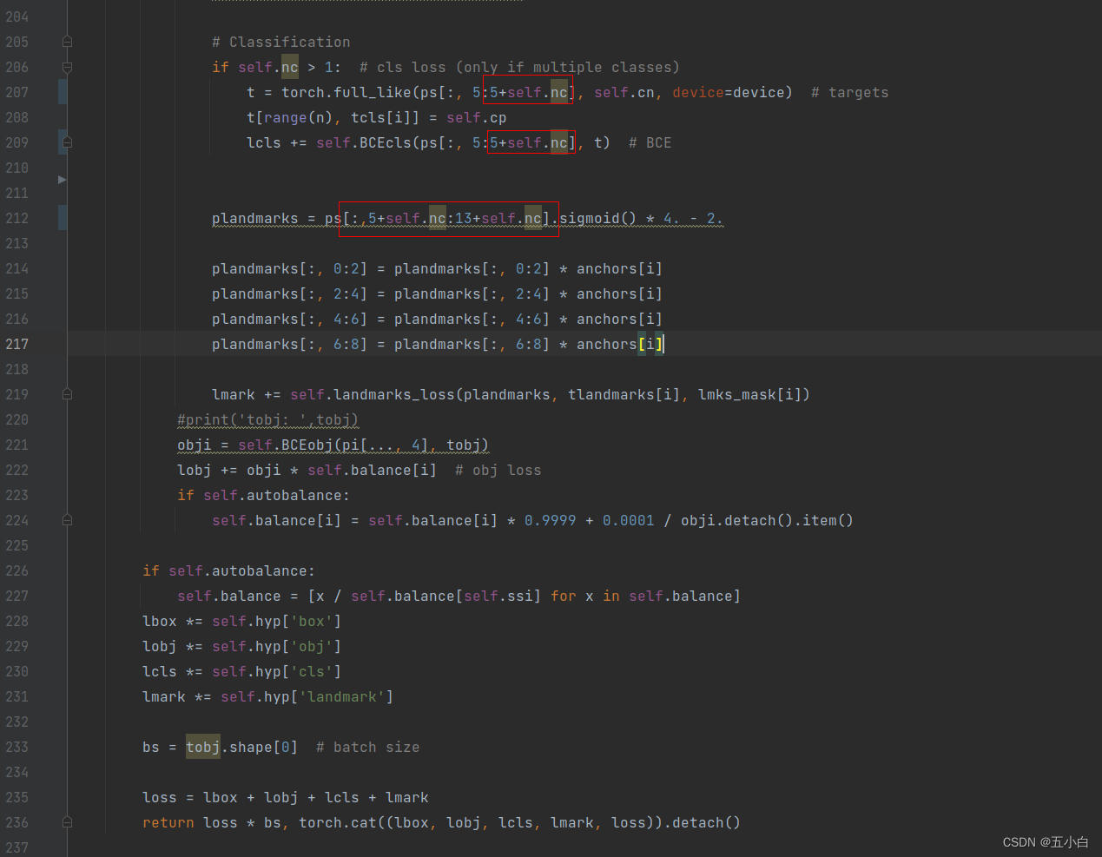1102x857 pixels.
Task: Place cursor on 'plandmarks' variable on line 212
Action: pos(254,218)
